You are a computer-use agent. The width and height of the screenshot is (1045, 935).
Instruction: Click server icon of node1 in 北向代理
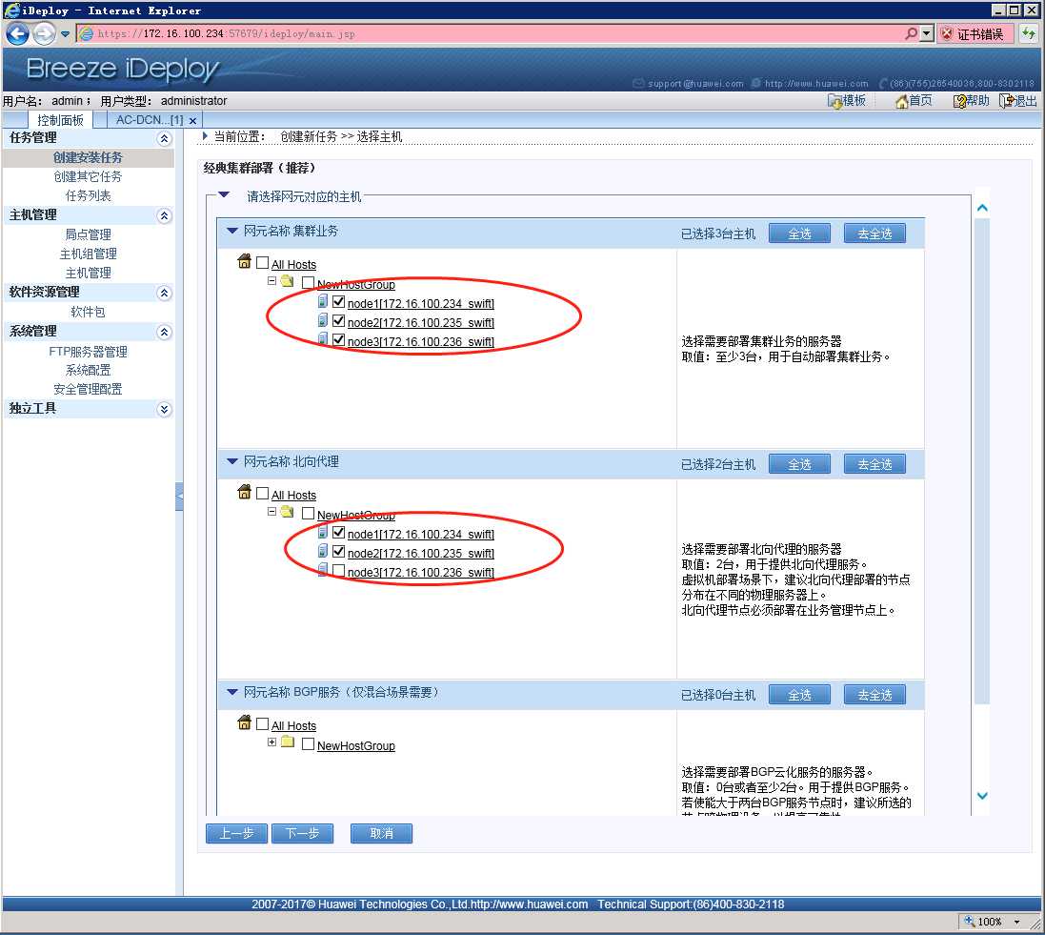pyautogui.click(x=323, y=532)
